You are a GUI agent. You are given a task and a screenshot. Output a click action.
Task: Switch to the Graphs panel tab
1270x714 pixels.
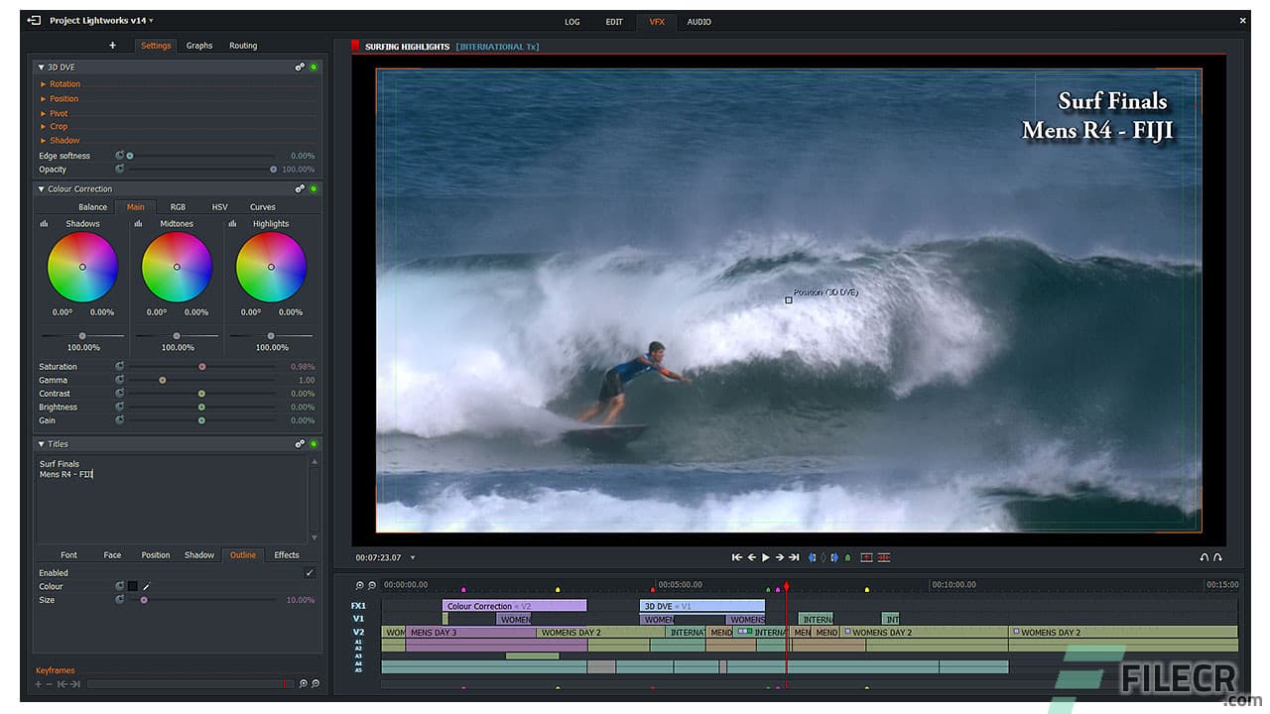tap(198, 45)
